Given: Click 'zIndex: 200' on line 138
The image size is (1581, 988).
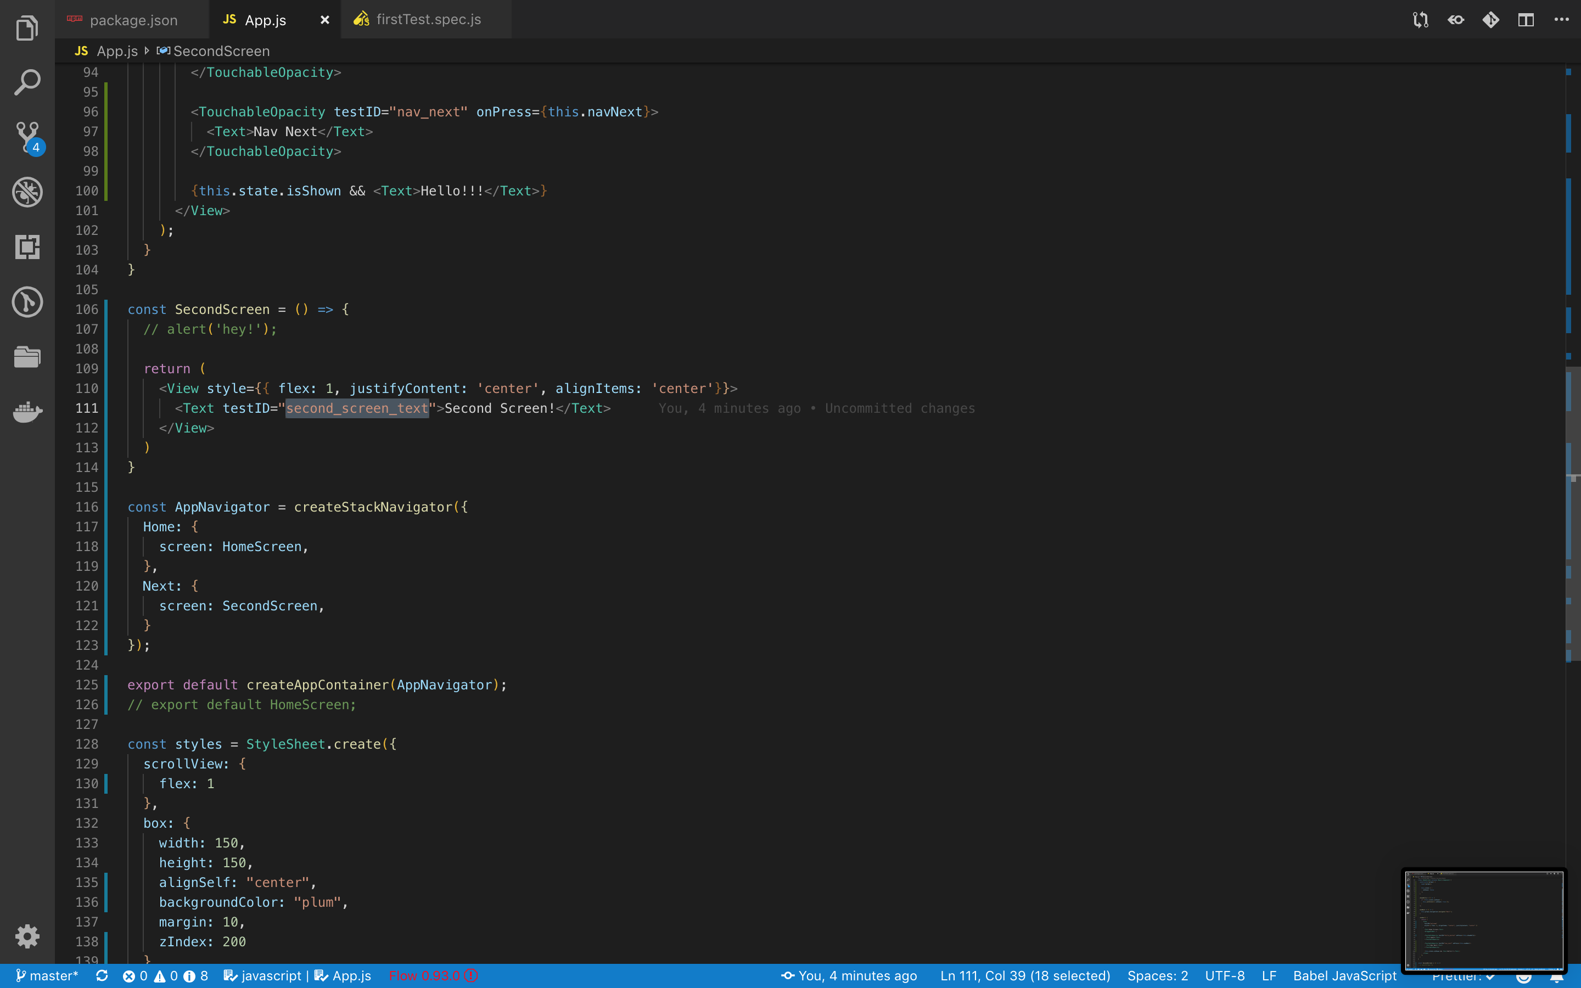Looking at the screenshot, I should 203,941.
